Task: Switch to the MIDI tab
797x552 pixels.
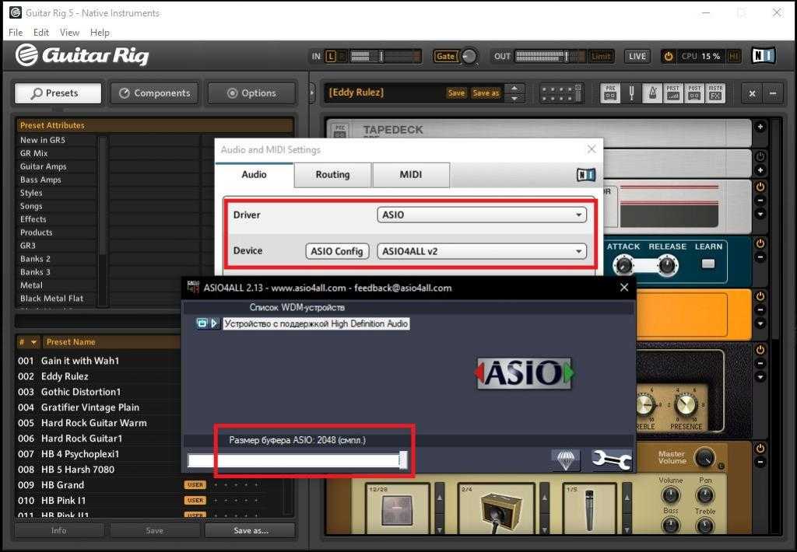Action: pyautogui.click(x=411, y=175)
